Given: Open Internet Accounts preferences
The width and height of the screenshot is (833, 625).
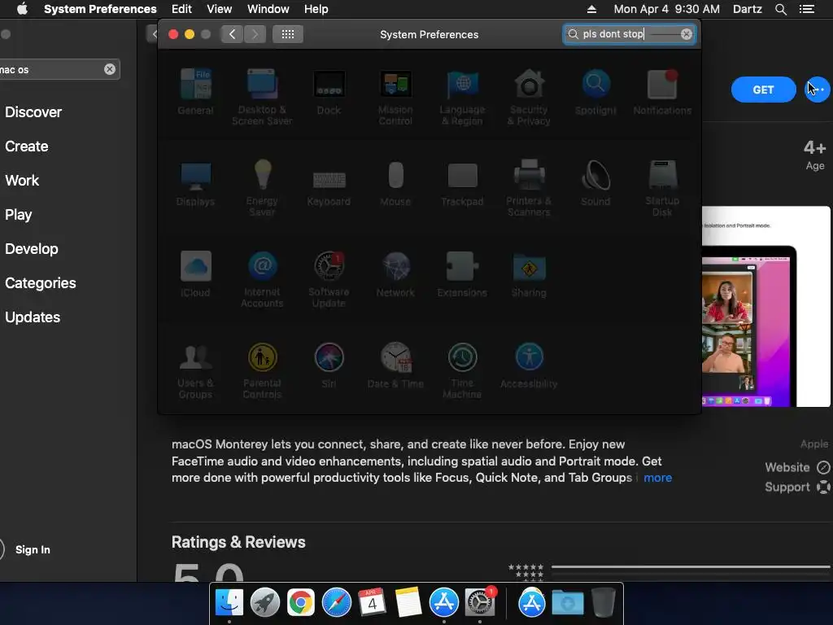Looking at the screenshot, I should tap(262, 279).
